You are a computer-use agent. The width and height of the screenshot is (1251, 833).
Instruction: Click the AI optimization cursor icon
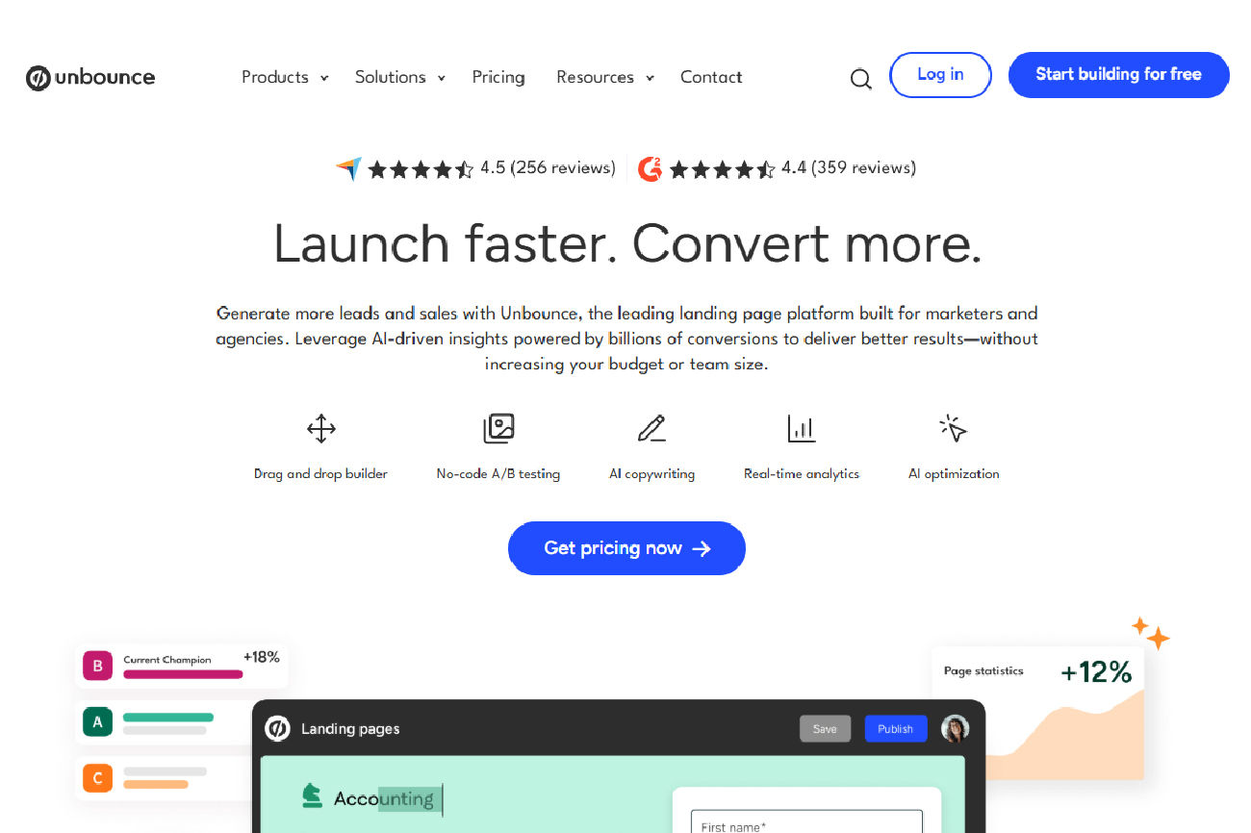click(953, 428)
